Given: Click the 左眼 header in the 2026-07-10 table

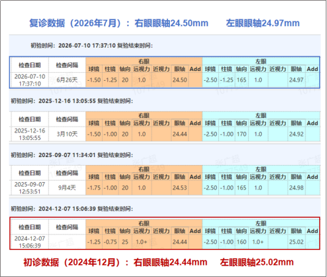Looking at the screenshot, I should [x=261, y=61].
